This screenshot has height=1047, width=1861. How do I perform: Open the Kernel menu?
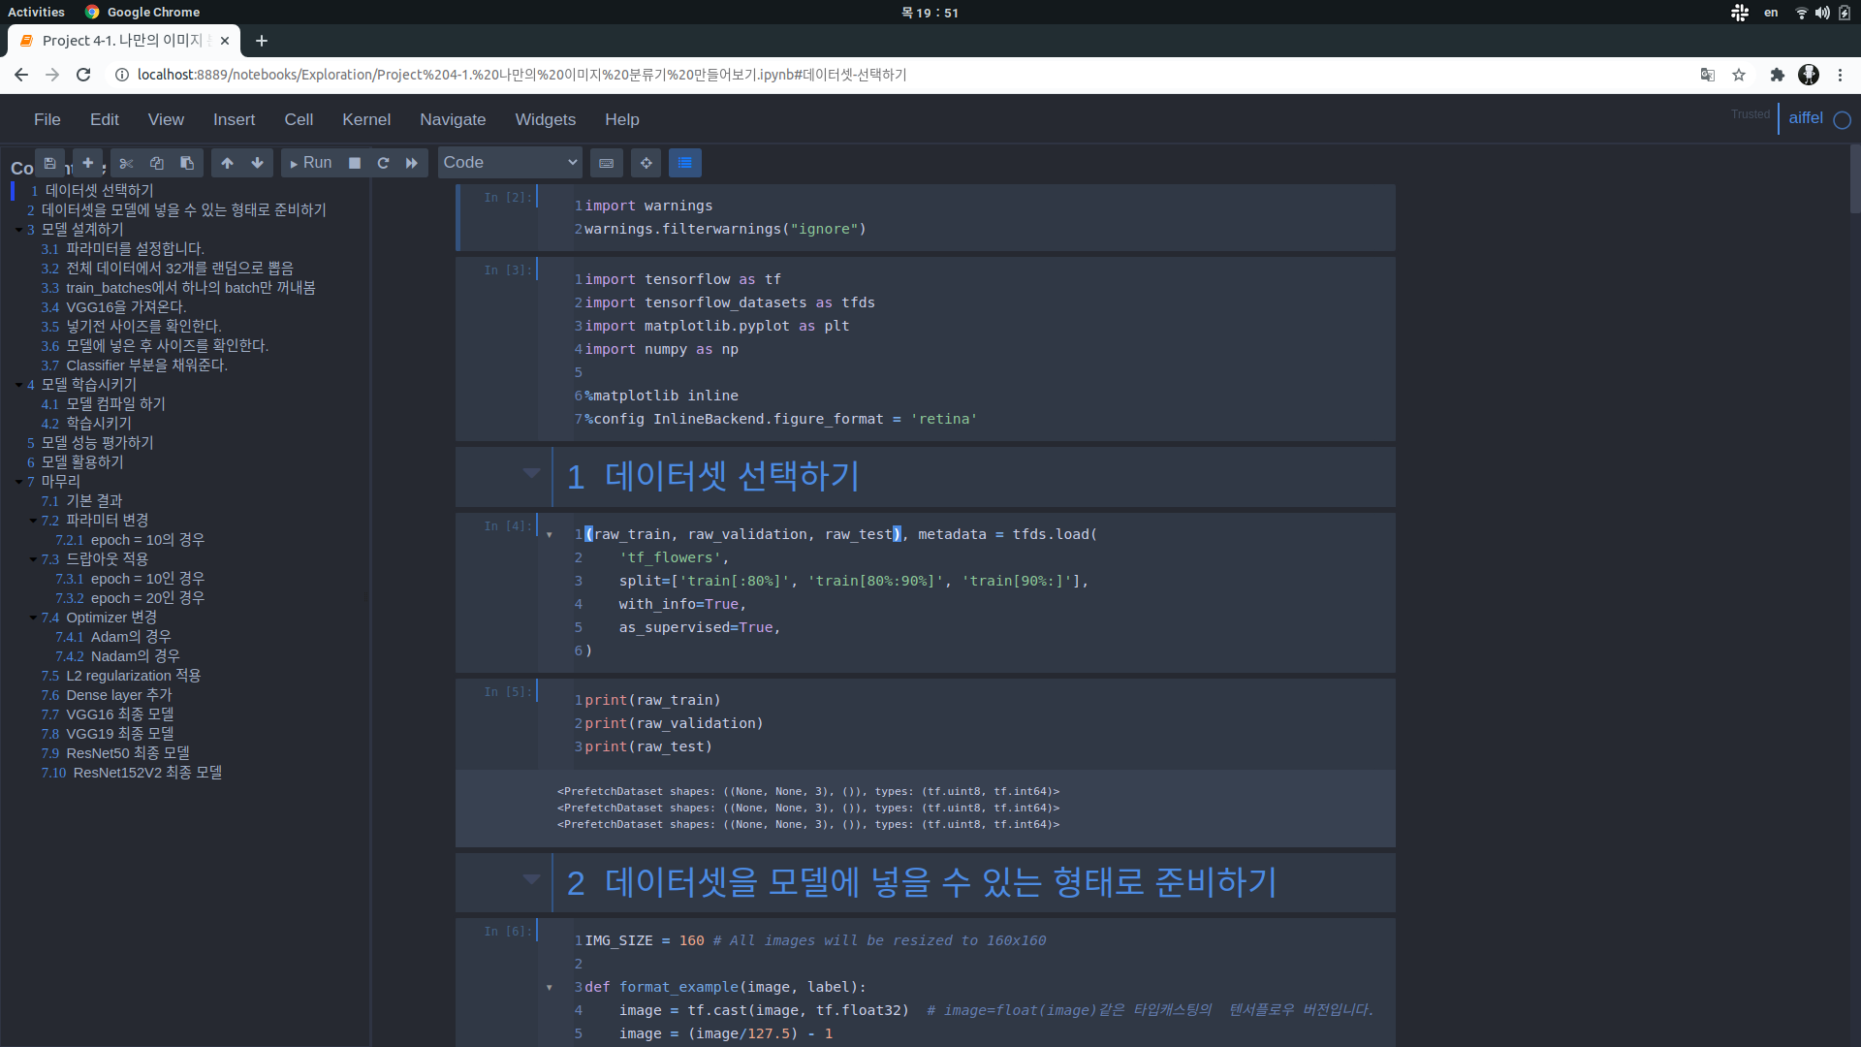click(x=366, y=119)
